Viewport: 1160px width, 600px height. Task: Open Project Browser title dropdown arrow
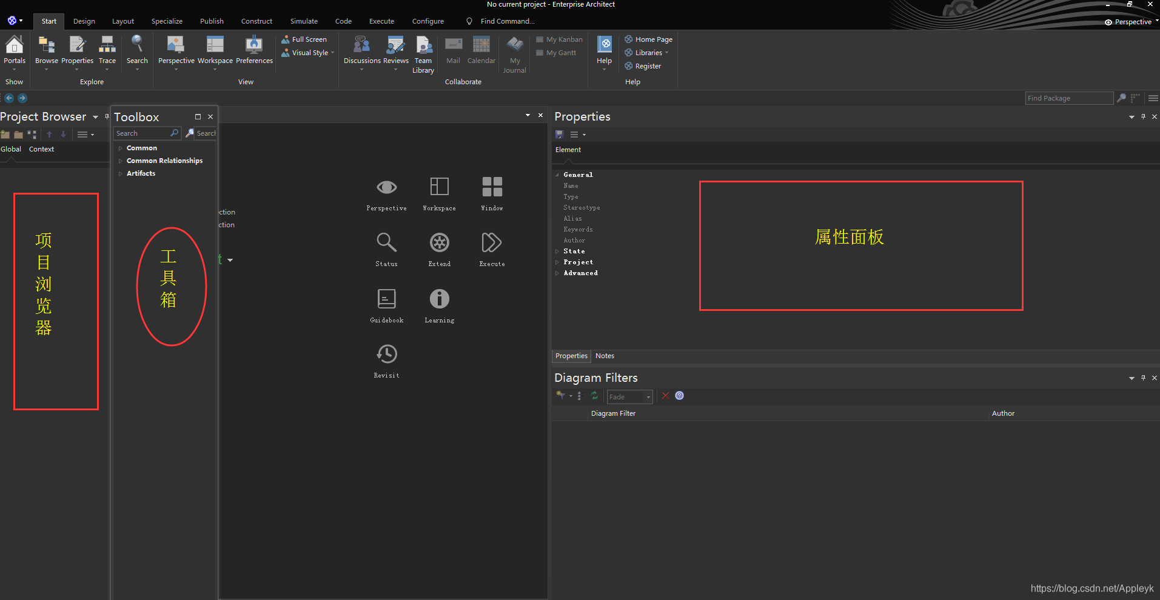coord(95,117)
